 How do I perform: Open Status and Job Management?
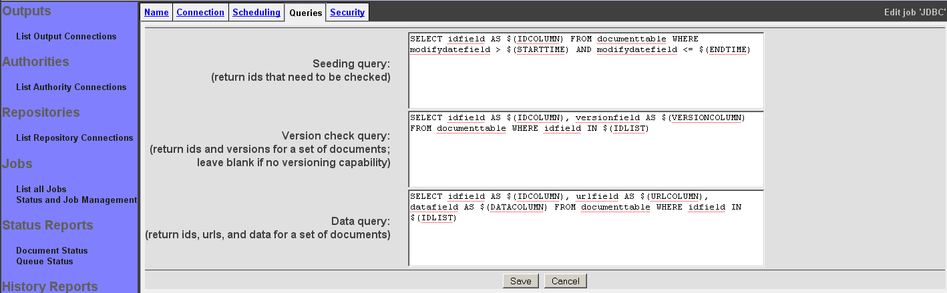click(x=76, y=200)
